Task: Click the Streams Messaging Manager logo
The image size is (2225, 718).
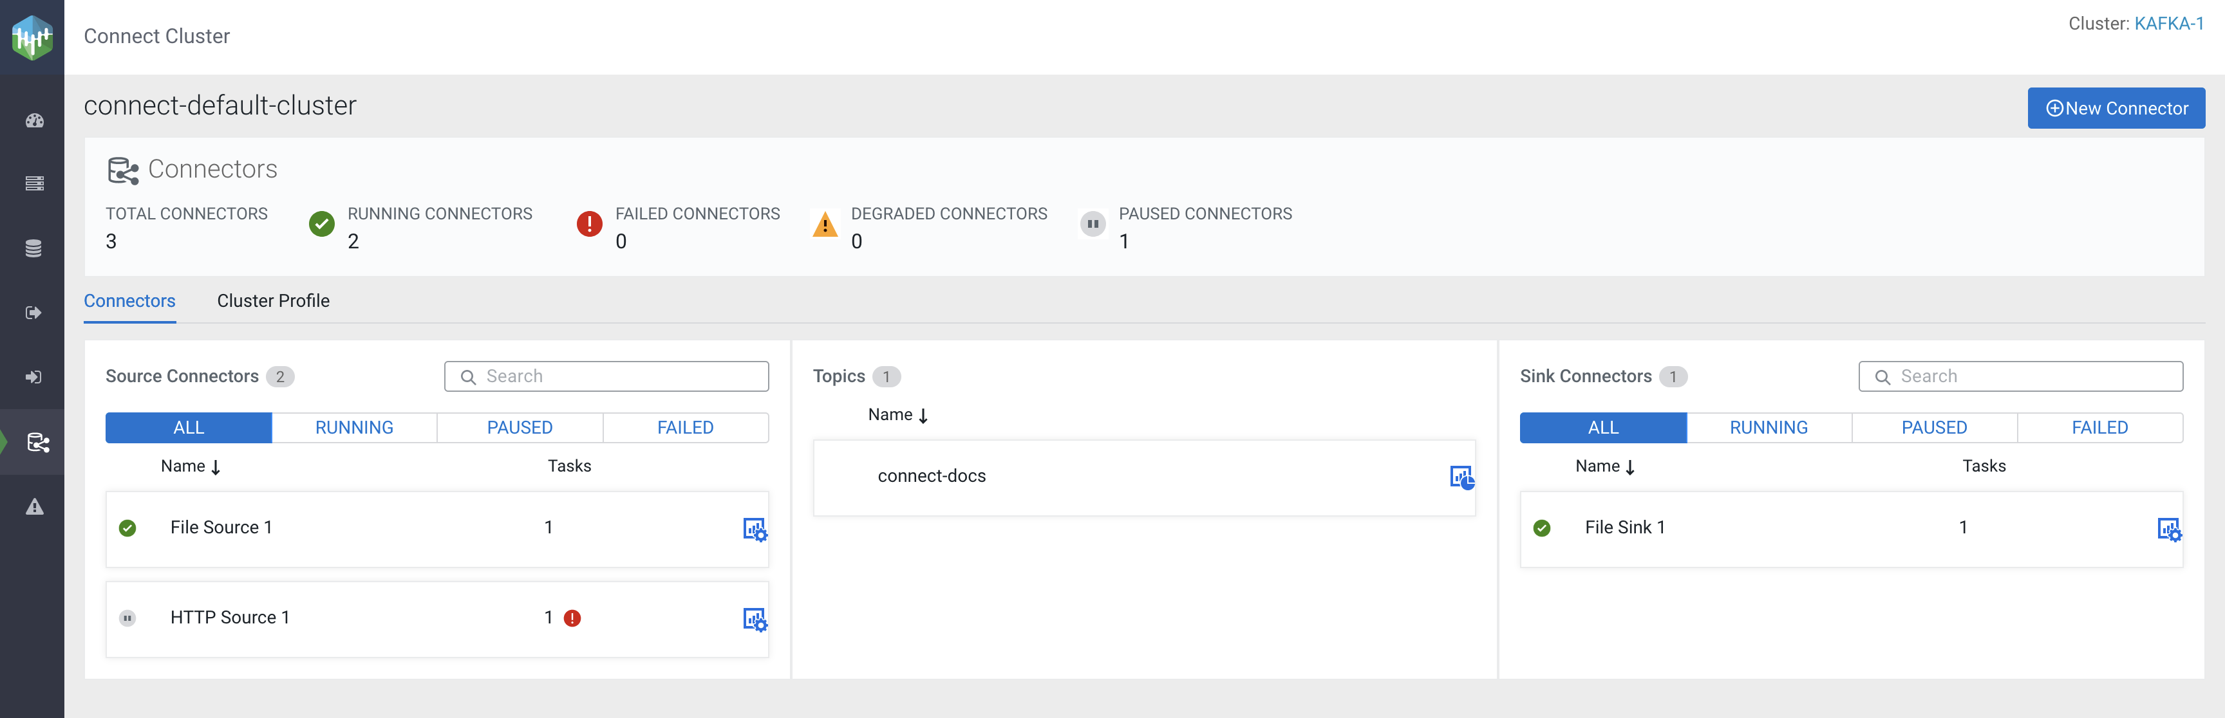Action: [x=32, y=37]
